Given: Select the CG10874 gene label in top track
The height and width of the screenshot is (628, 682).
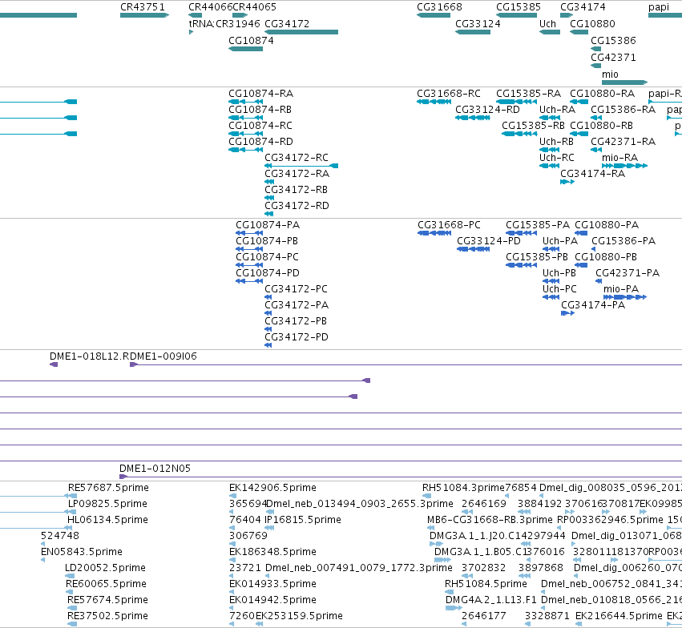Looking at the screenshot, I should point(251,41).
